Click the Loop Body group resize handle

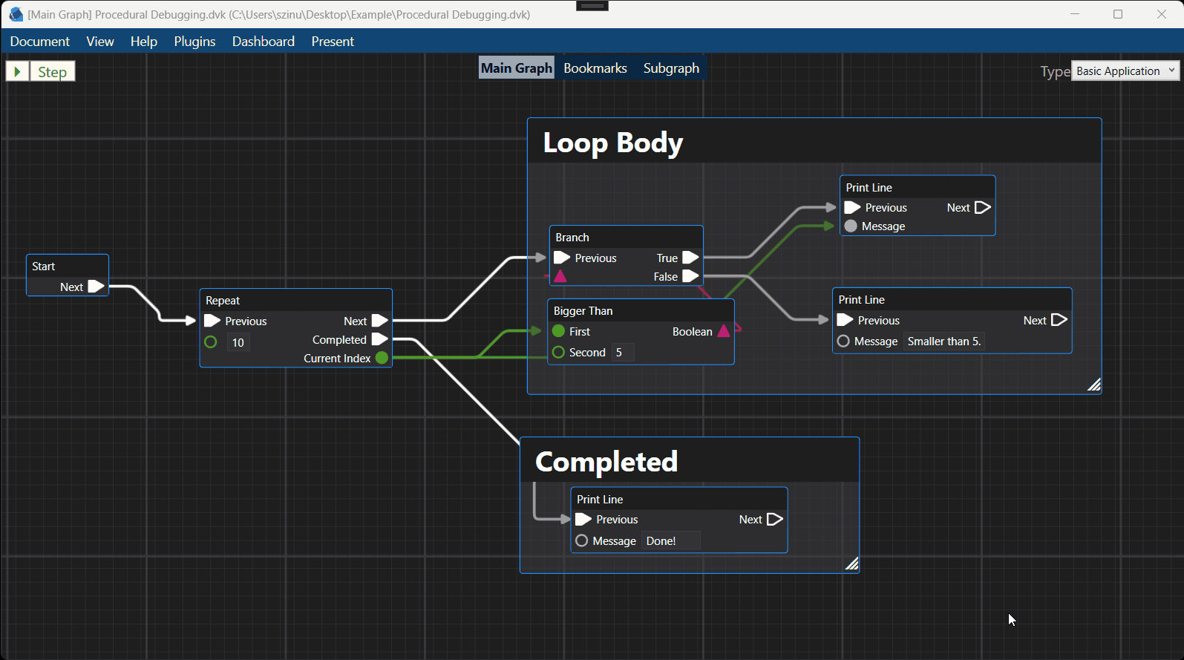1093,385
